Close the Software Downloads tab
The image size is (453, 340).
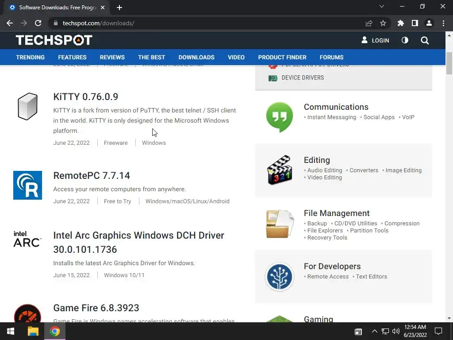click(x=103, y=8)
